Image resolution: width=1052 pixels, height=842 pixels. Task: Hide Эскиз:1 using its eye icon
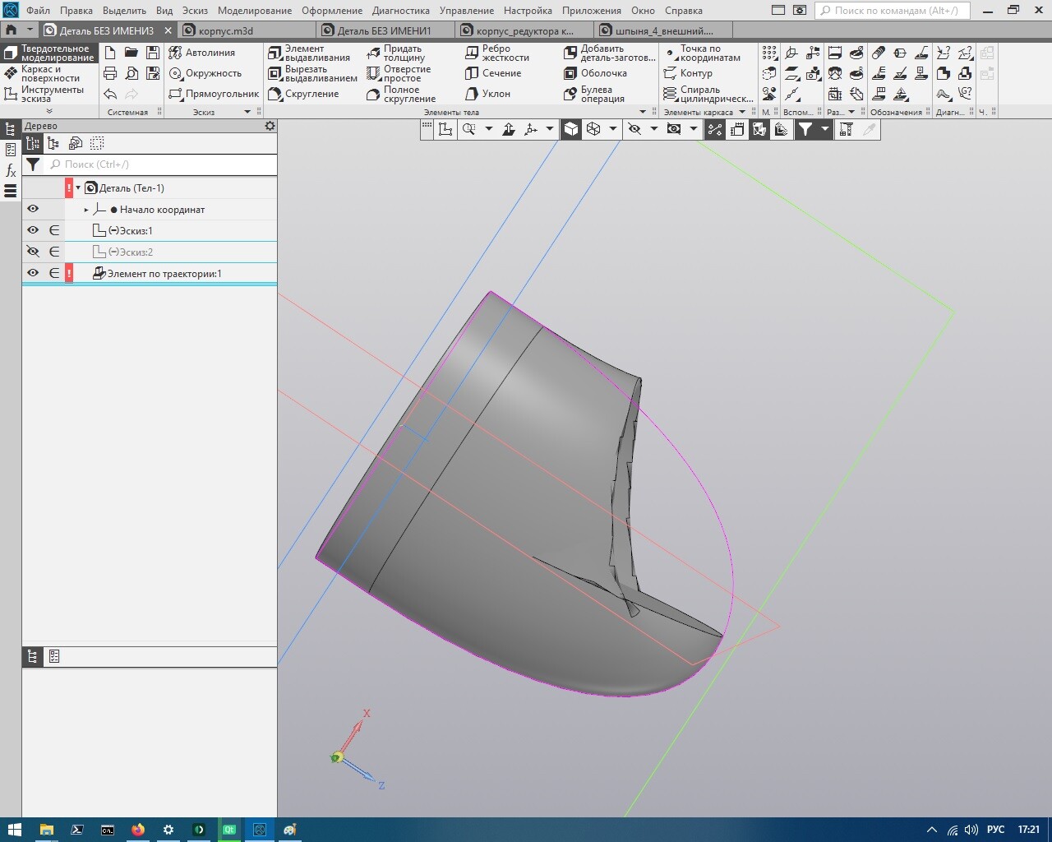pos(33,230)
